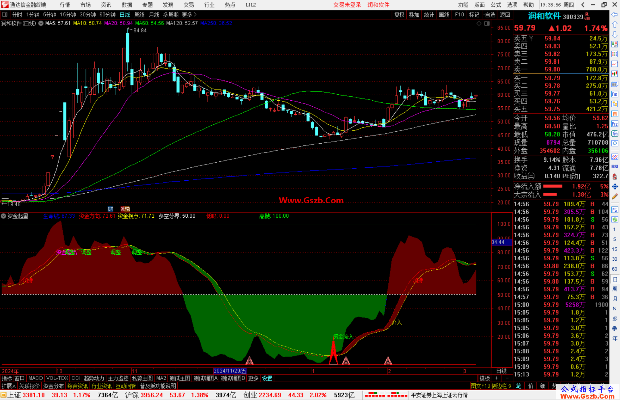Open the 公式 menu
This screenshot has height=400, width=620.
tap(496, 5)
